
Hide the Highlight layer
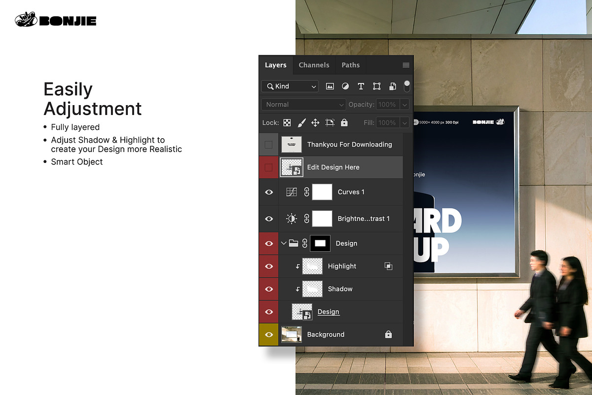[269, 266]
